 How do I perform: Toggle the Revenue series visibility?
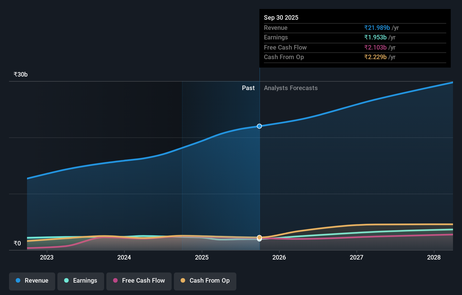coord(32,281)
